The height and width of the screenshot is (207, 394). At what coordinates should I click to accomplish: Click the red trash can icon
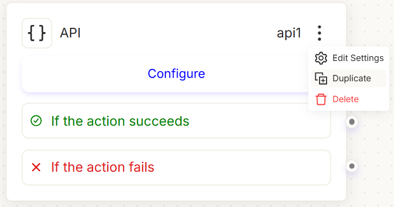[x=321, y=99]
